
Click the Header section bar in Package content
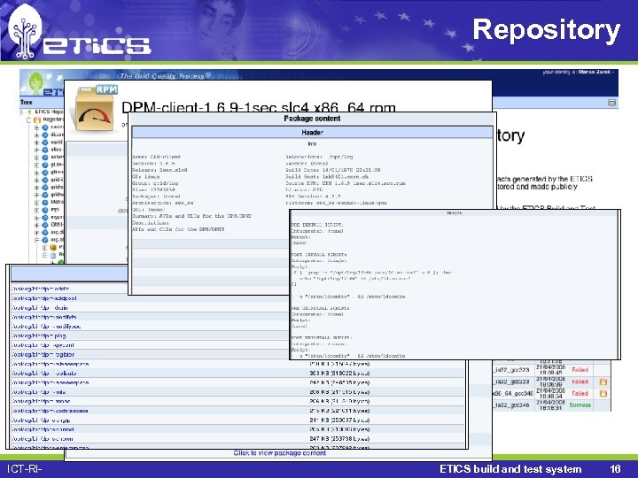pos(312,133)
